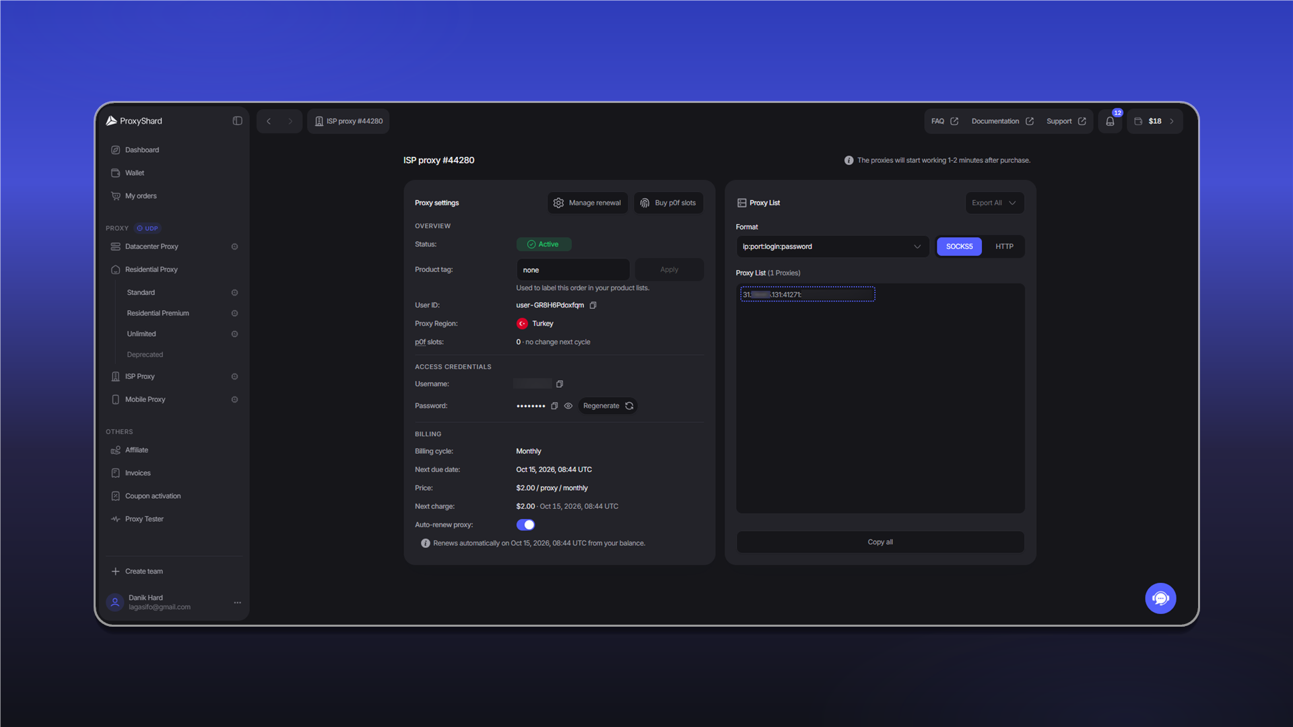
Task: Open Proxy Tester tool
Action: [x=174, y=519]
